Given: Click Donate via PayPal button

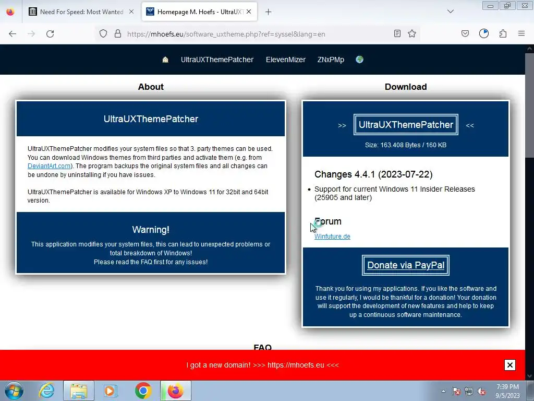Looking at the screenshot, I should (x=406, y=265).
